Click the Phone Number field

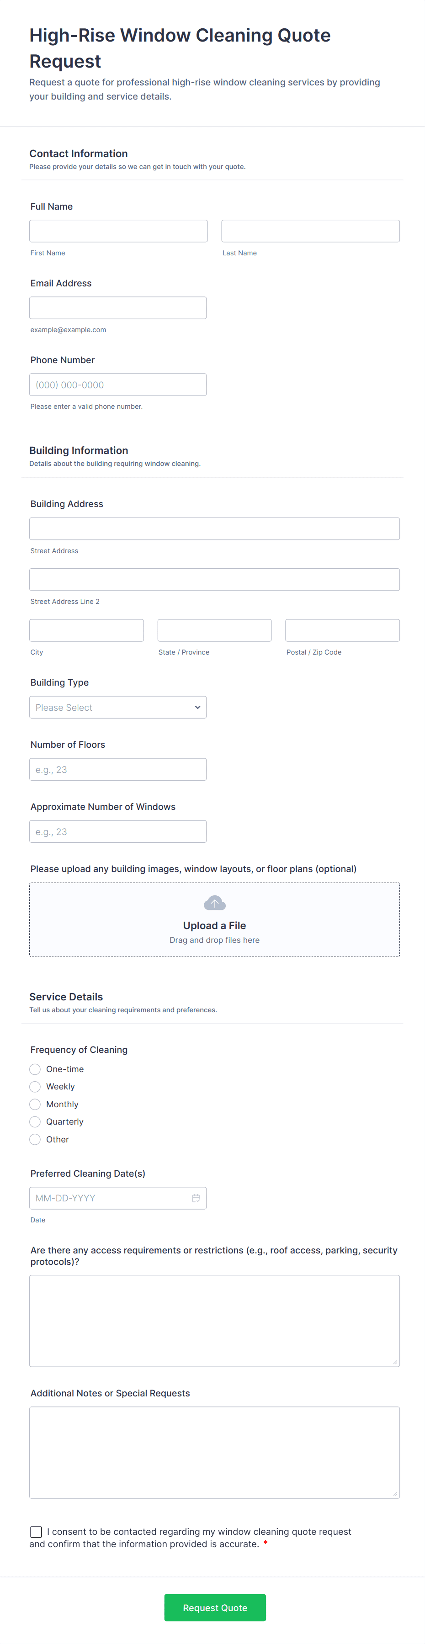[118, 385]
